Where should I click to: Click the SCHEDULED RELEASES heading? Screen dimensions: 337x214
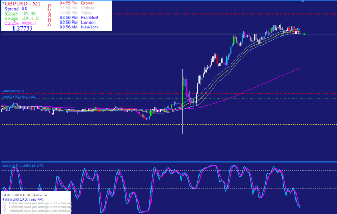pyautogui.click(x=25, y=195)
